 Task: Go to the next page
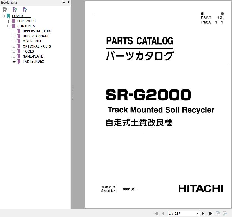pos(204,213)
